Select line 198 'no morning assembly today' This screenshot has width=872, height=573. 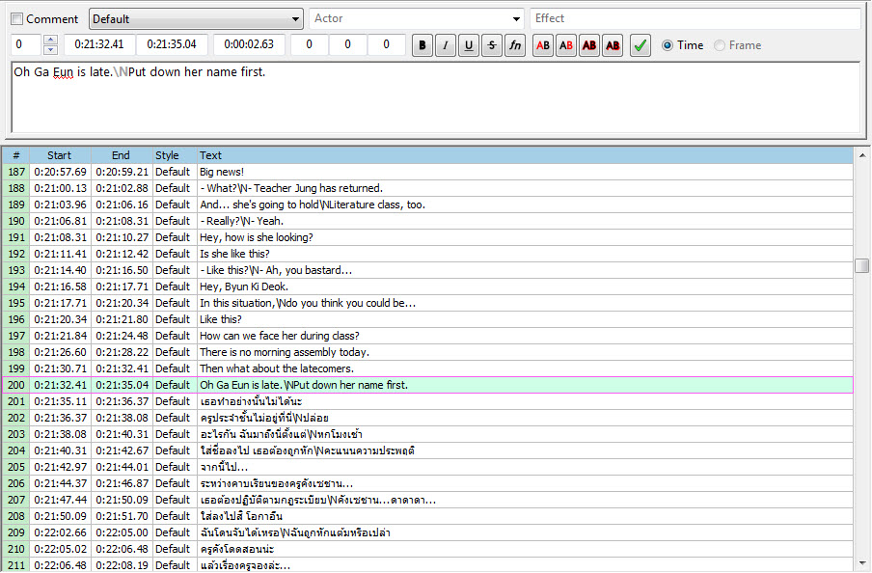click(x=427, y=352)
